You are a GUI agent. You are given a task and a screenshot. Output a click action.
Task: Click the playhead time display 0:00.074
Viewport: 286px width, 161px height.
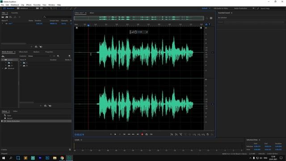(x=79, y=135)
